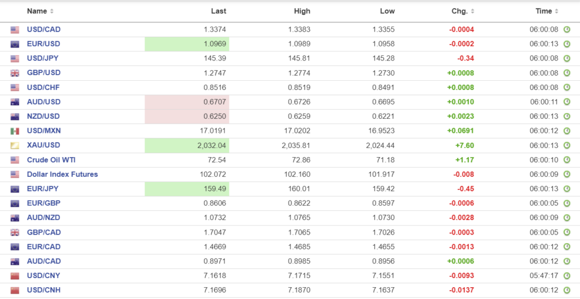Open the AUD/NZD pair link
The height and width of the screenshot is (299, 580).
43,218
